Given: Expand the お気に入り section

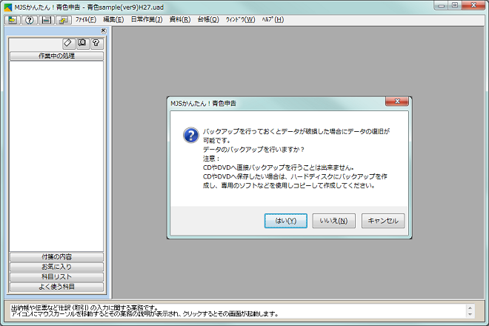Looking at the screenshot, I should (56, 267).
